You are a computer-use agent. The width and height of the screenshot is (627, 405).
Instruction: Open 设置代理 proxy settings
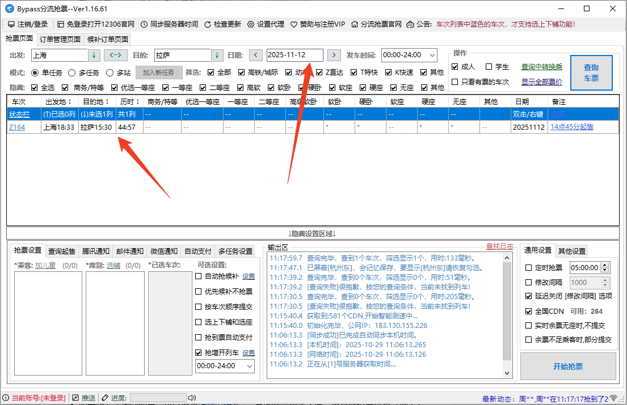coord(251,24)
